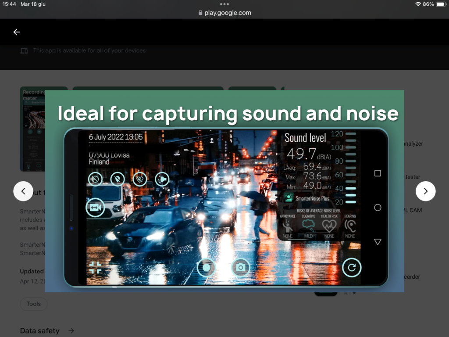The image size is (449, 337).
Task: Tap the devices icon beside availability text
Action: pyautogui.click(x=24, y=51)
